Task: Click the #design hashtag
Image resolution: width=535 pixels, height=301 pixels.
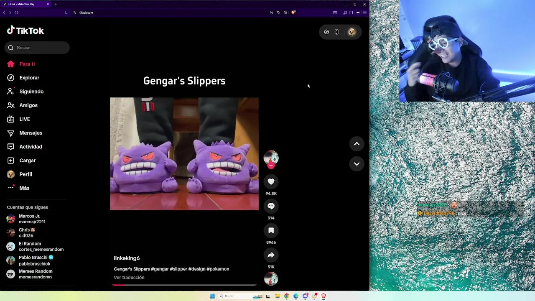Action: pos(197,269)
